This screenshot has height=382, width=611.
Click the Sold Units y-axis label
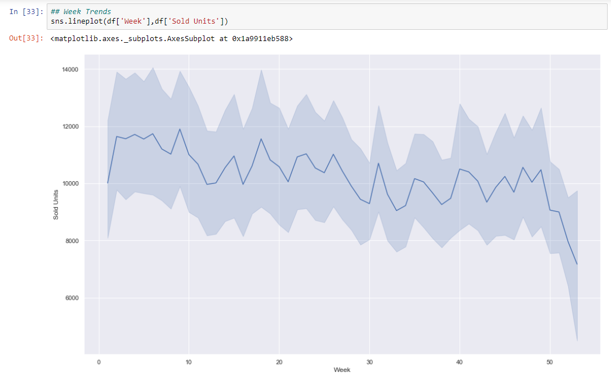(55, 204)
